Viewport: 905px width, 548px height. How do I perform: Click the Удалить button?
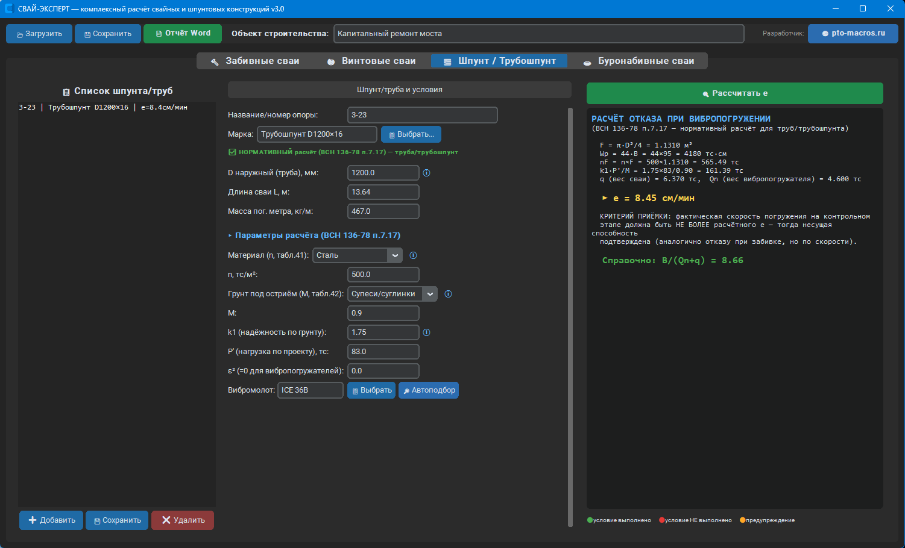(183, 520)
